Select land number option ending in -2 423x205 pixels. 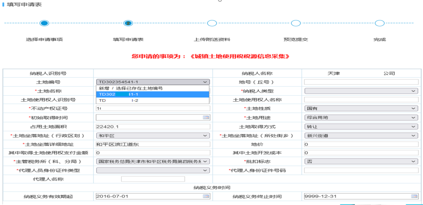tap(153, 100)
